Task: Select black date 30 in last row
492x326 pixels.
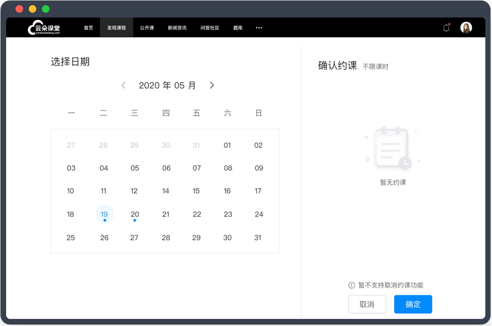Action: [x=228, y=238]
